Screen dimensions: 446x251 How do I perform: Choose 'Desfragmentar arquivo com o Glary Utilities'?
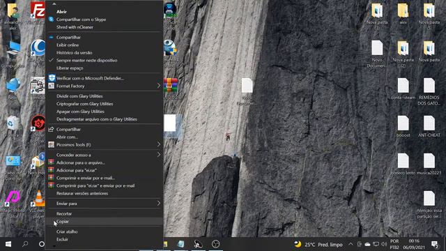tap(104, 119)
